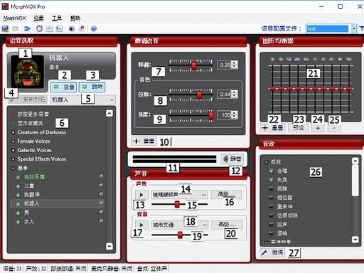
Task: Click the wrench tweak effect button
Action: (272, 252)
